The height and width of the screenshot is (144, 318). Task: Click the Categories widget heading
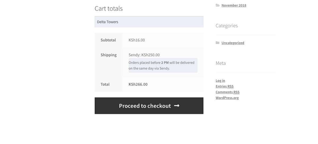coord(227,26)
